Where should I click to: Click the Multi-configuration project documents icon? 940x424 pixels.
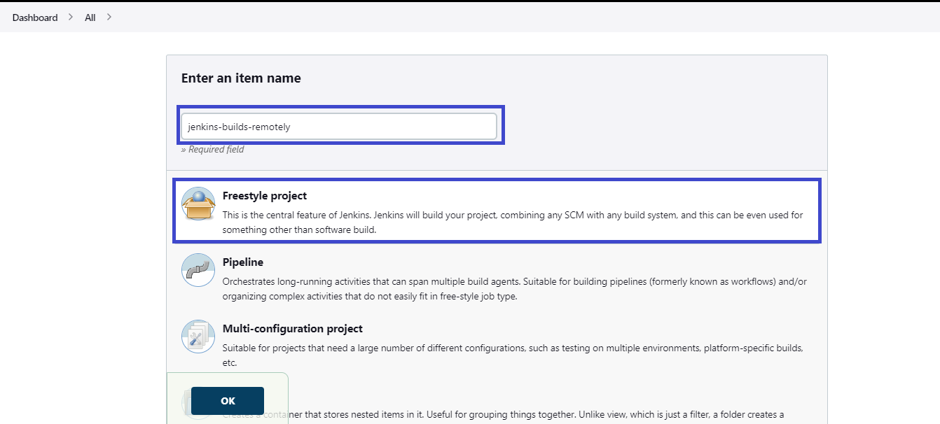coord(198,337)
